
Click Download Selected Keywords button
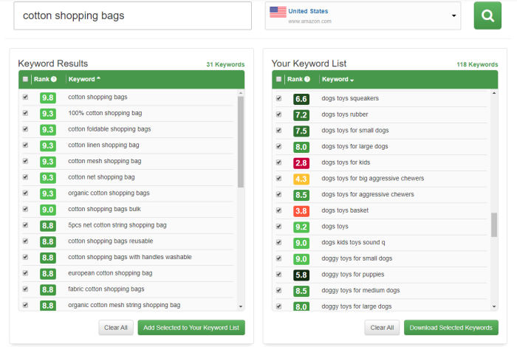tap(451, 328)
